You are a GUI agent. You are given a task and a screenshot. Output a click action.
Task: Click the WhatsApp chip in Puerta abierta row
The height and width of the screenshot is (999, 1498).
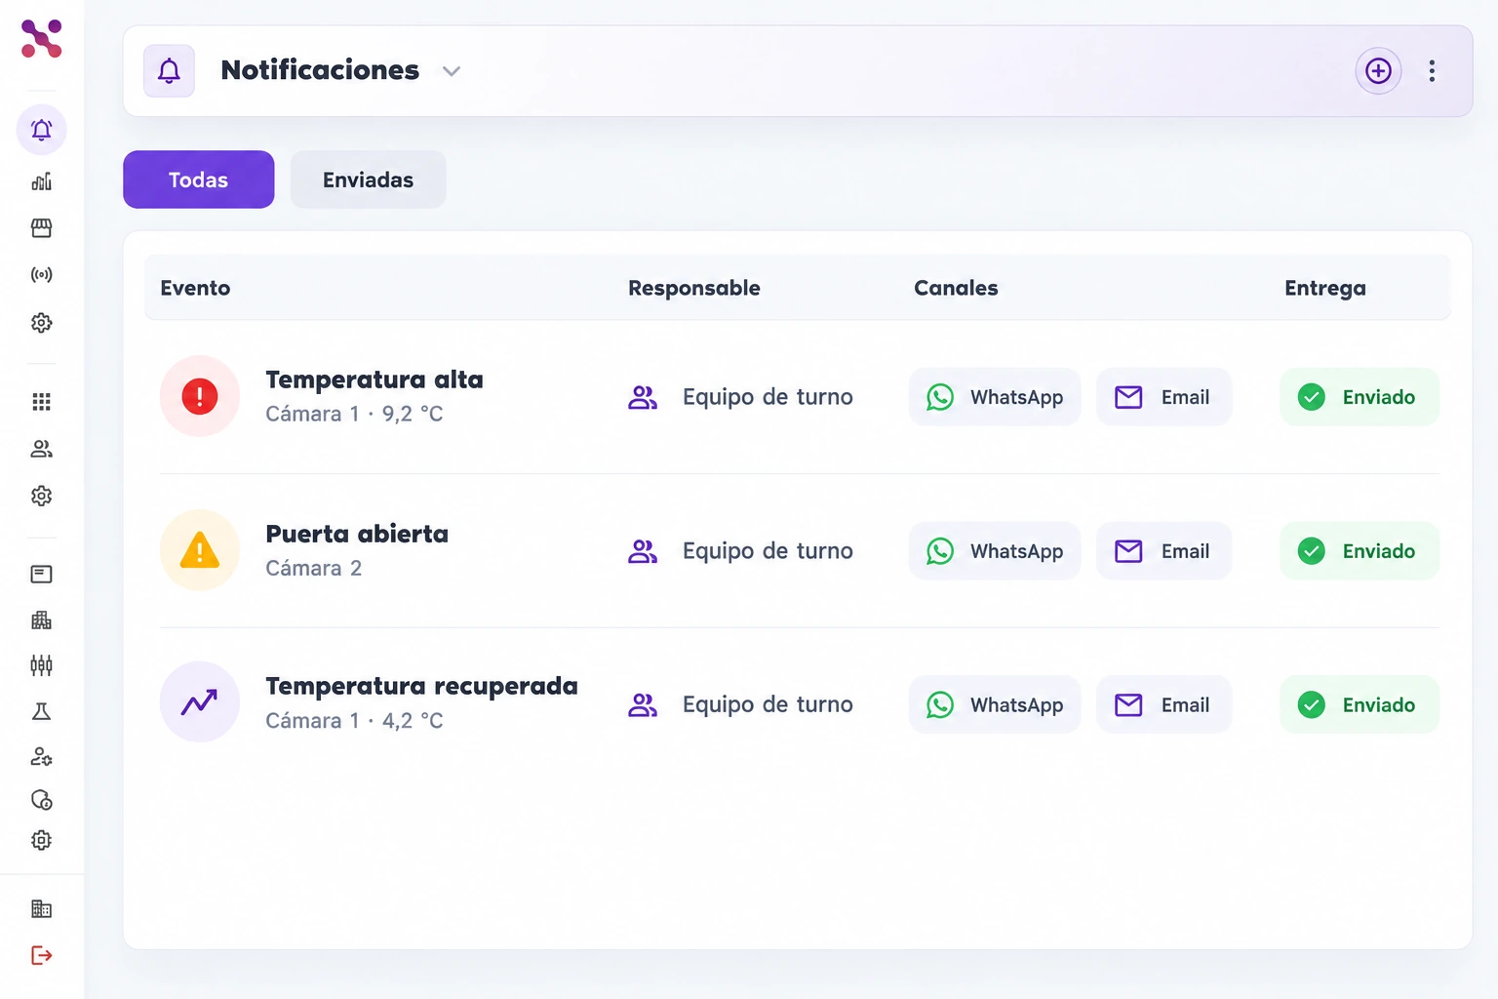(x=995, y=551)
